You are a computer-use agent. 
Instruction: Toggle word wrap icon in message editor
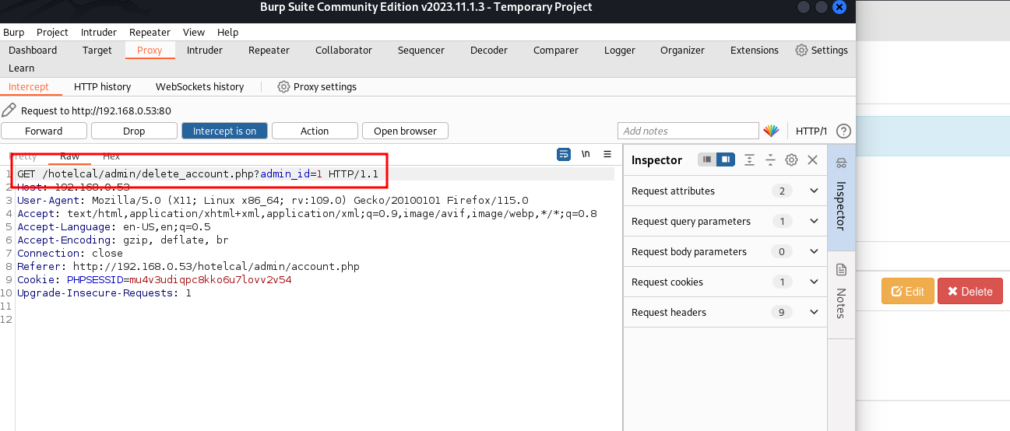coord(564,154)
